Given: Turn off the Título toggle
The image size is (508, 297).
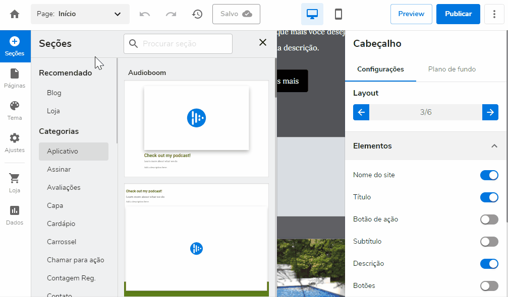Looking at the screenshot, I should click(x=489, y=197).
